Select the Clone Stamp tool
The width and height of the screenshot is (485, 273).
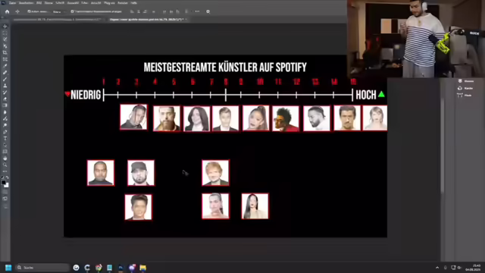tap(5, 86)
